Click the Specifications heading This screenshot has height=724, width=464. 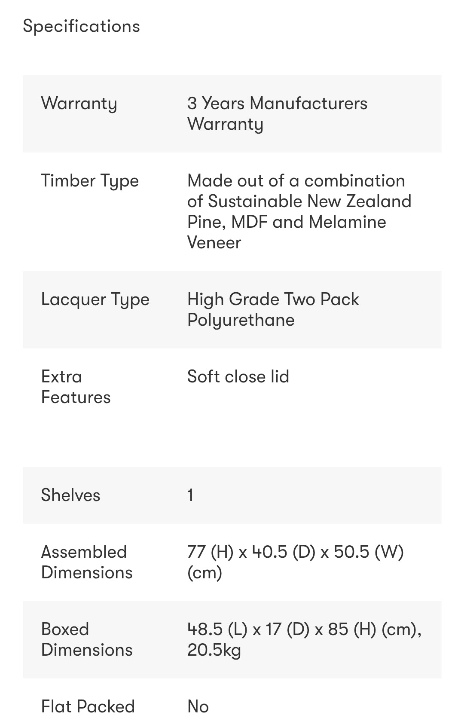click(81, 26)
